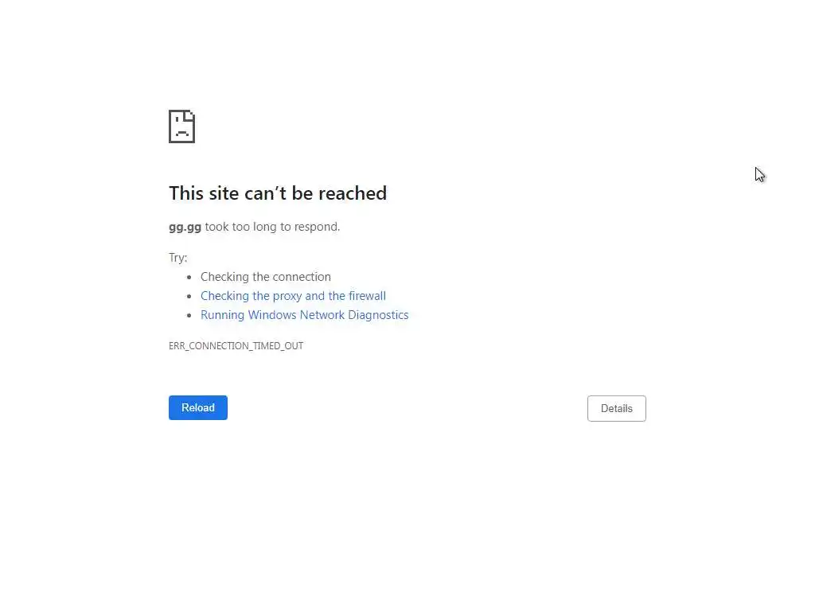Click the bullet before the proxy and firewall link
The height and width of the screenshot is (611, 815).
[189, 296]
